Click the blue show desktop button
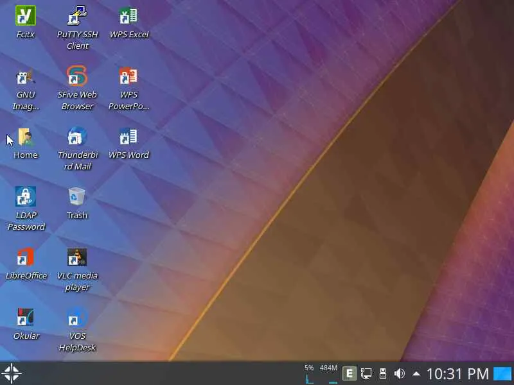 click(502, 373)
